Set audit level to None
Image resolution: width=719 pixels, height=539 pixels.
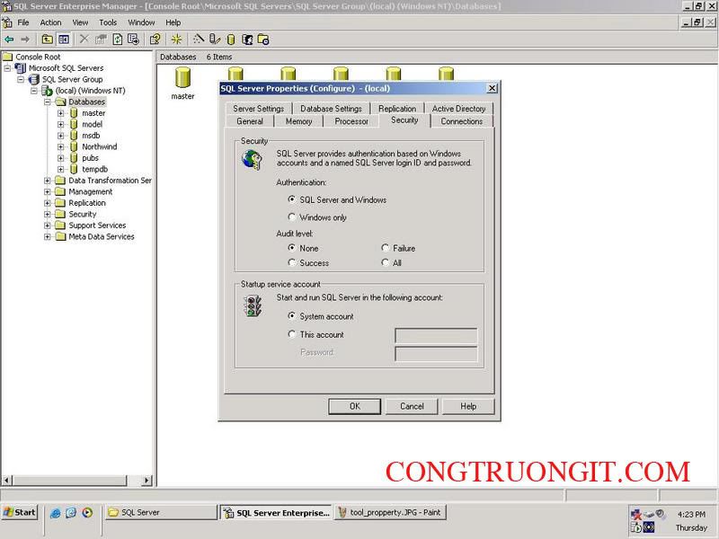(x=291, y=248)
